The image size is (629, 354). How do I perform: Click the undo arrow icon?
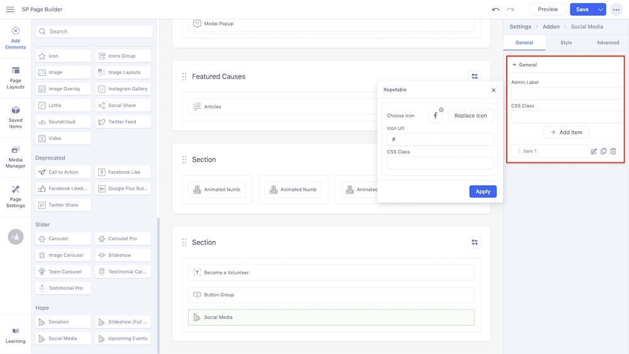point(496,9)
